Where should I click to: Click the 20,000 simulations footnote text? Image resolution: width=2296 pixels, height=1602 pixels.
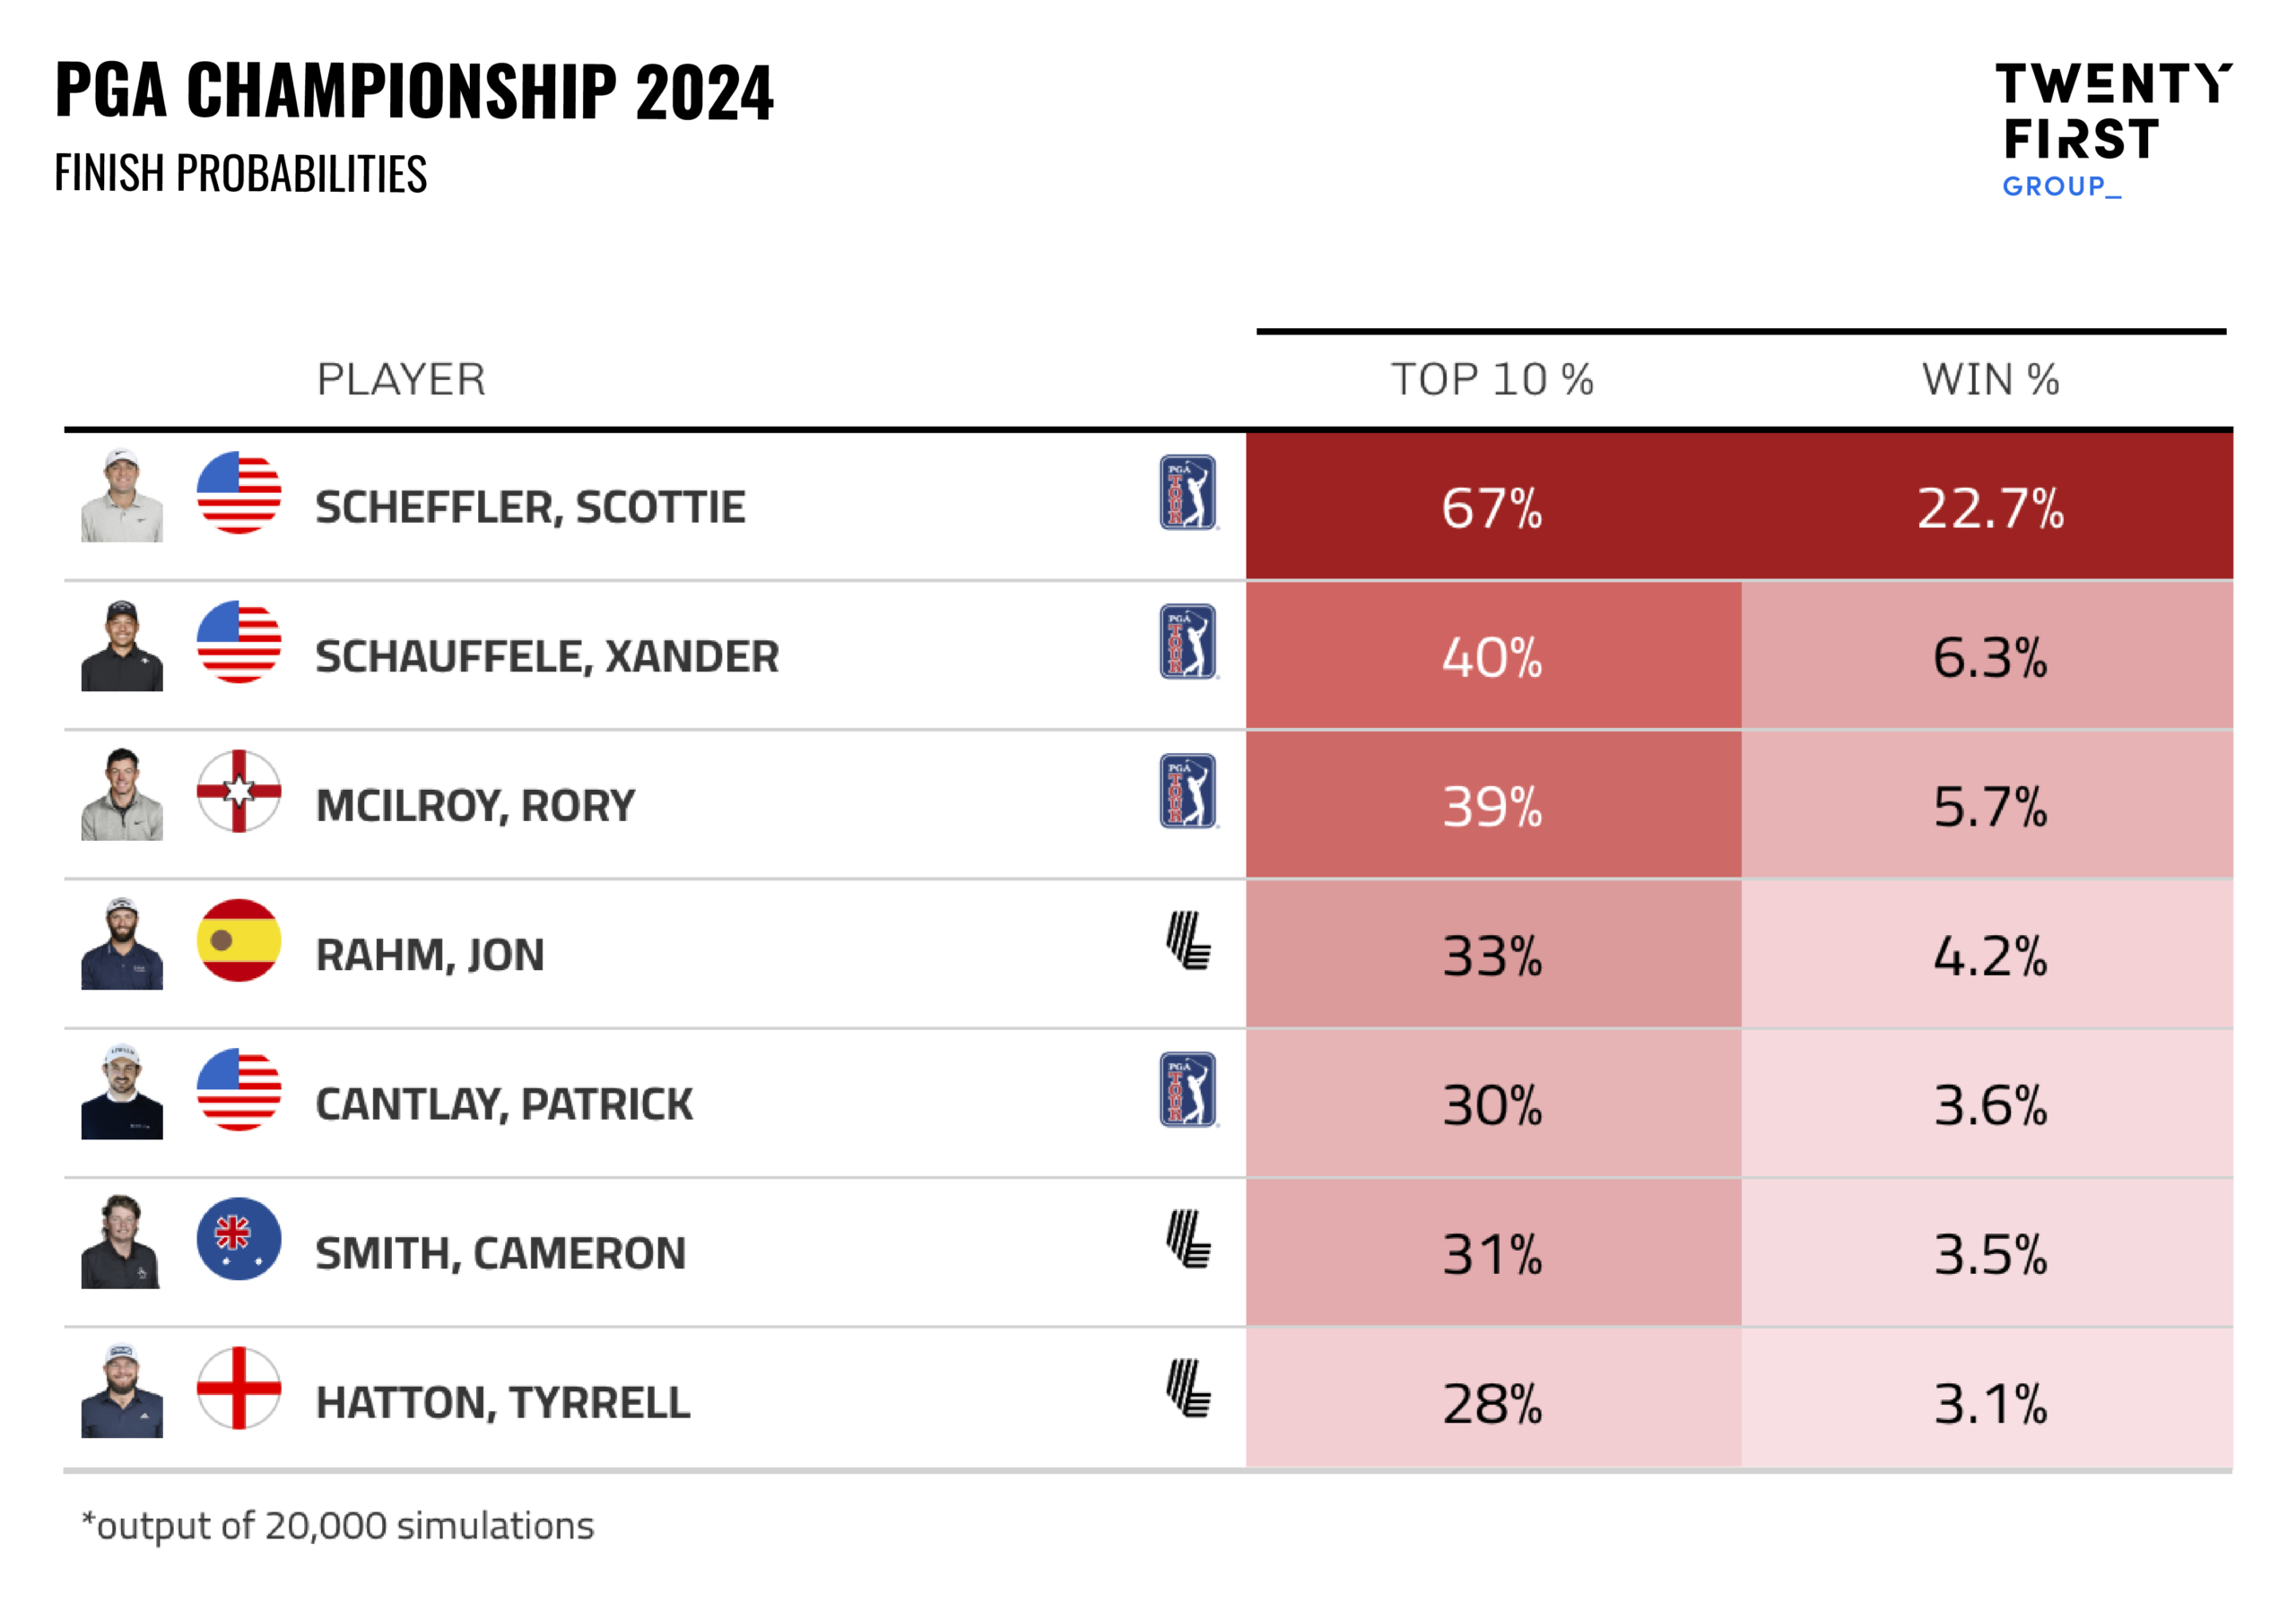338,1525
